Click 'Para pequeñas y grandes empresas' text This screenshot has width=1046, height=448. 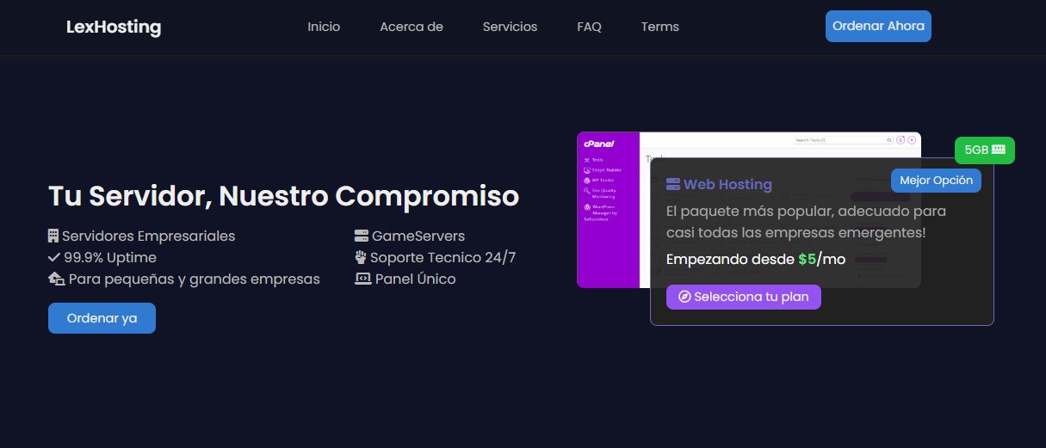coord(195,279)
